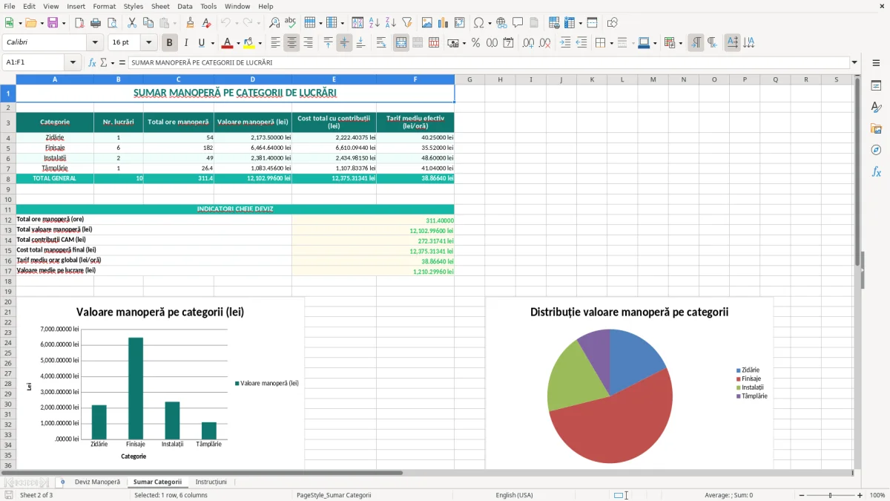Toggle Left-To-Right text direction
The height and width of the screenshot is (501, 890).
(x=696, y=43)
